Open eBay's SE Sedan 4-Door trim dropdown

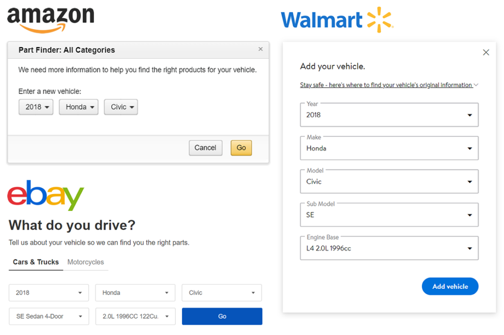coord(48,316)
